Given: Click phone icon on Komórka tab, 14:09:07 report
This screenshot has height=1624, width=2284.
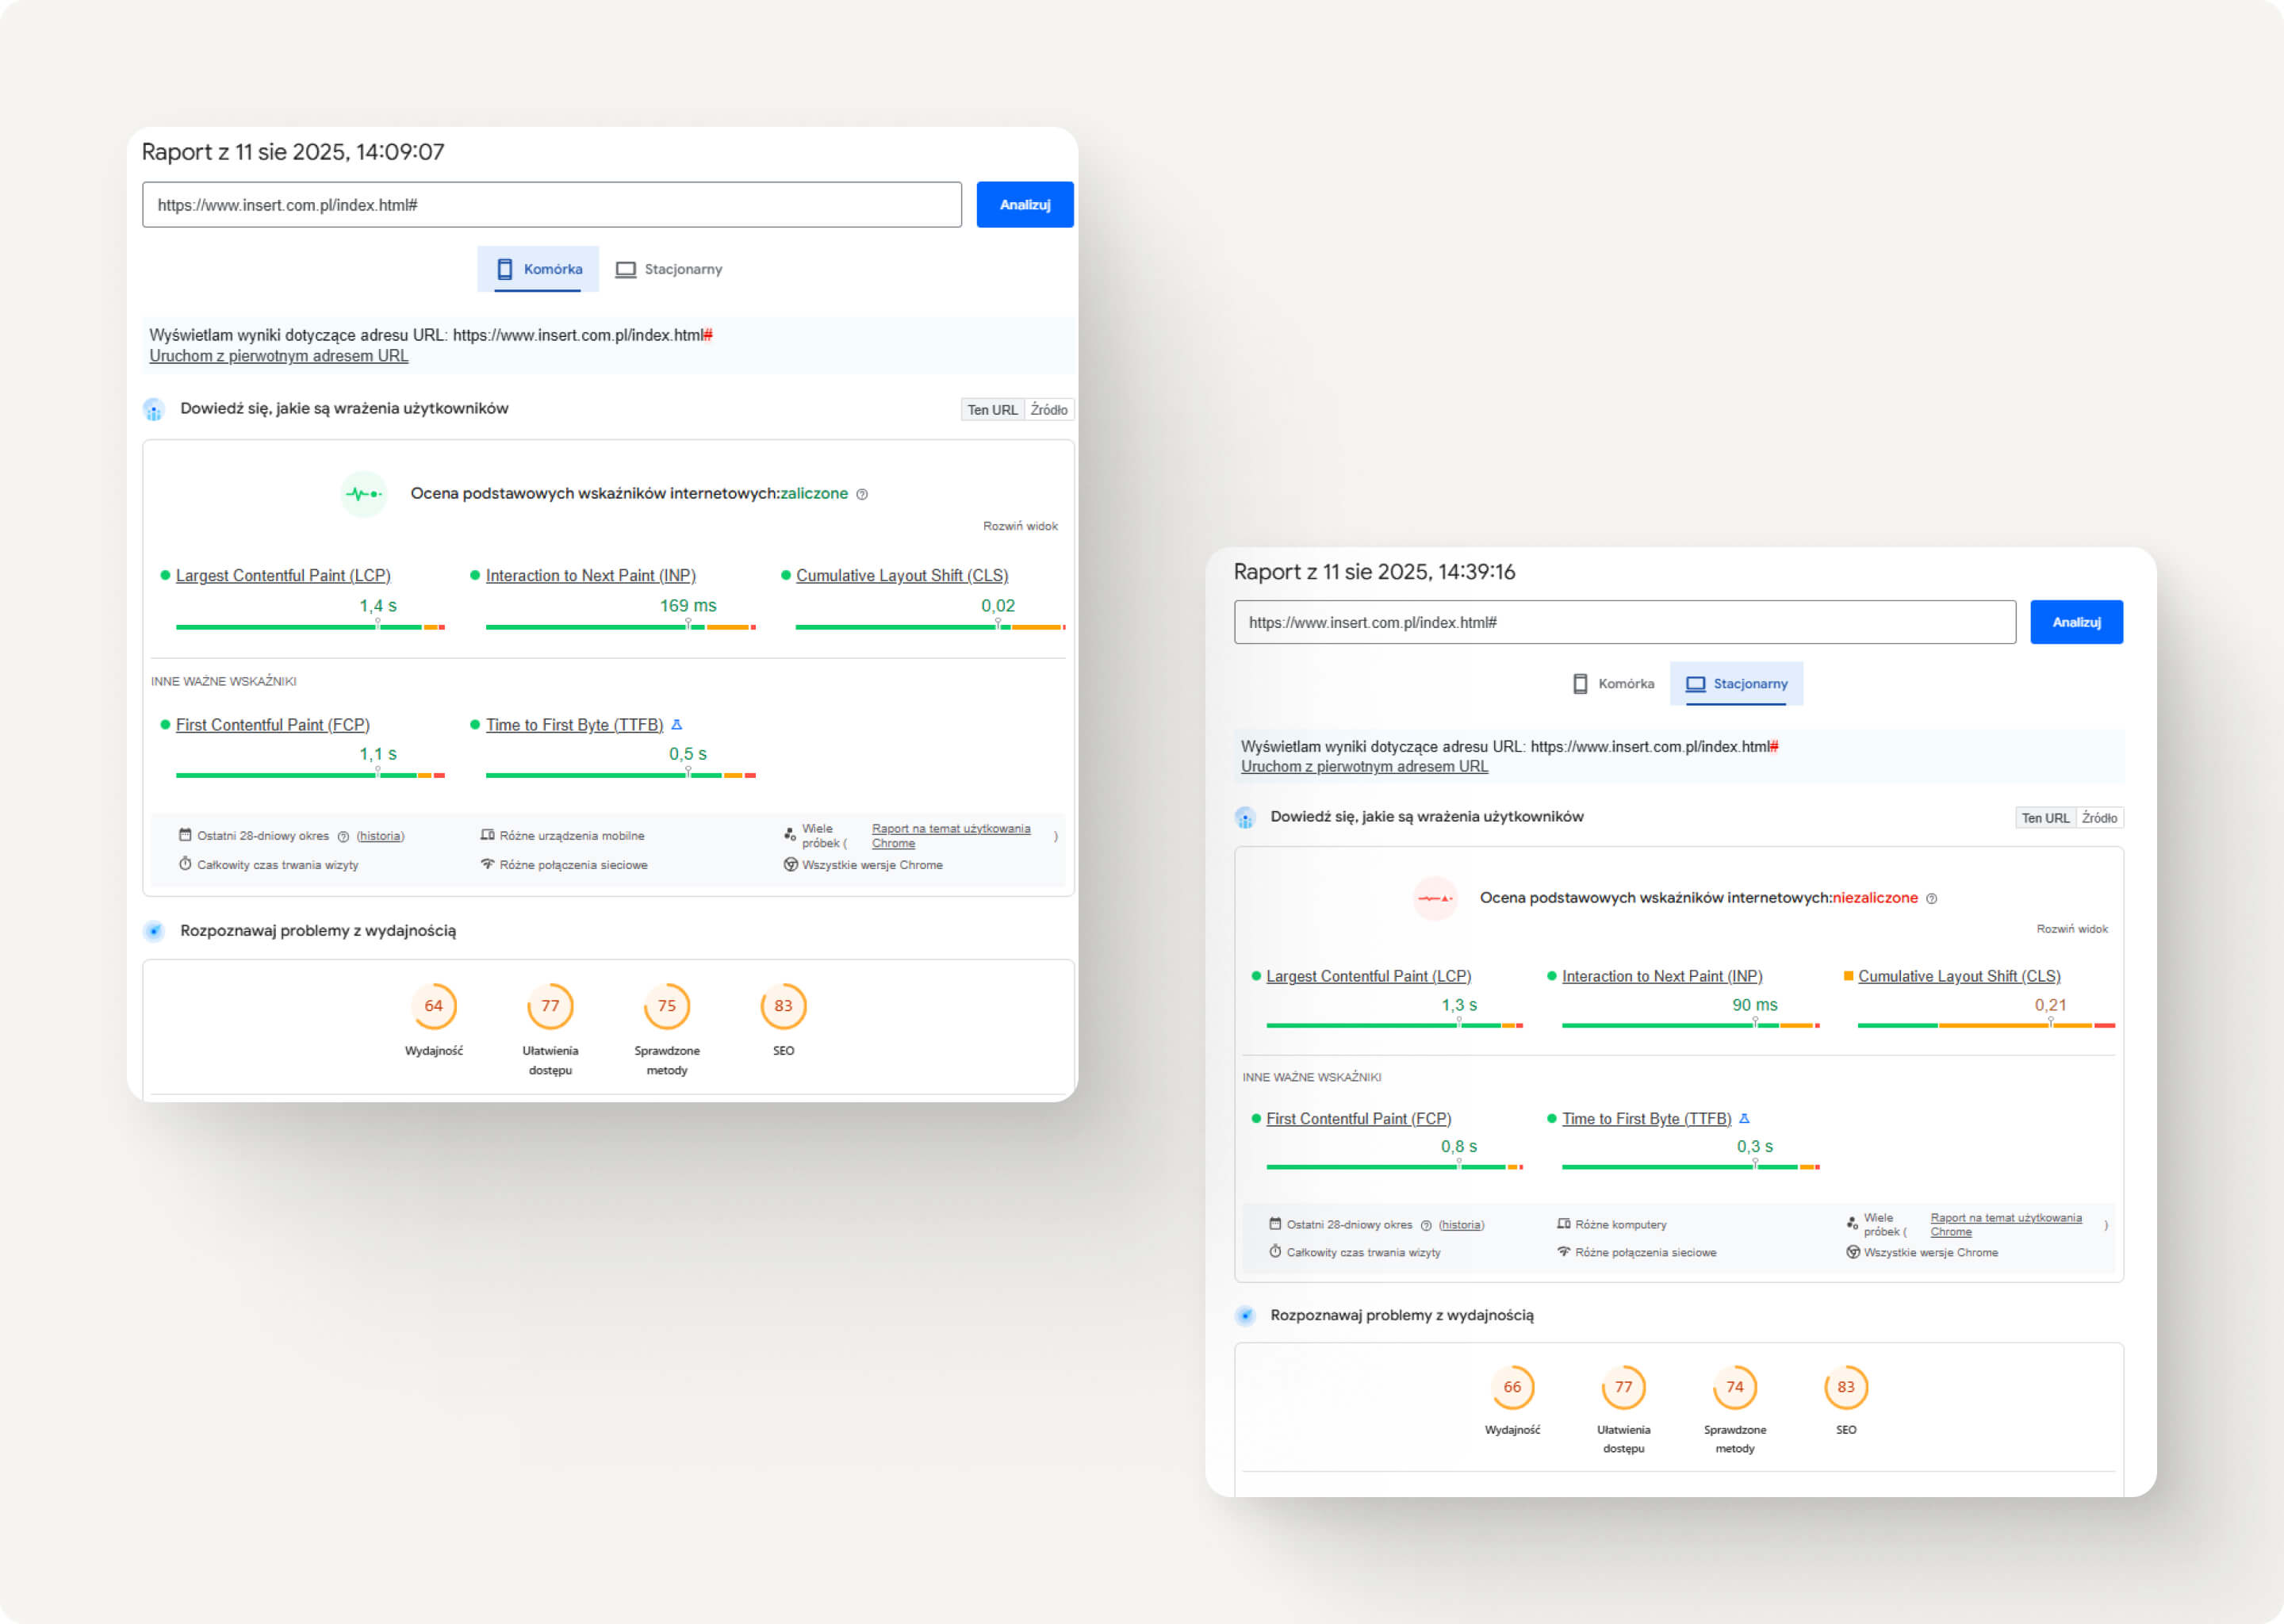Looking at the screenshot, I should 505,269.
